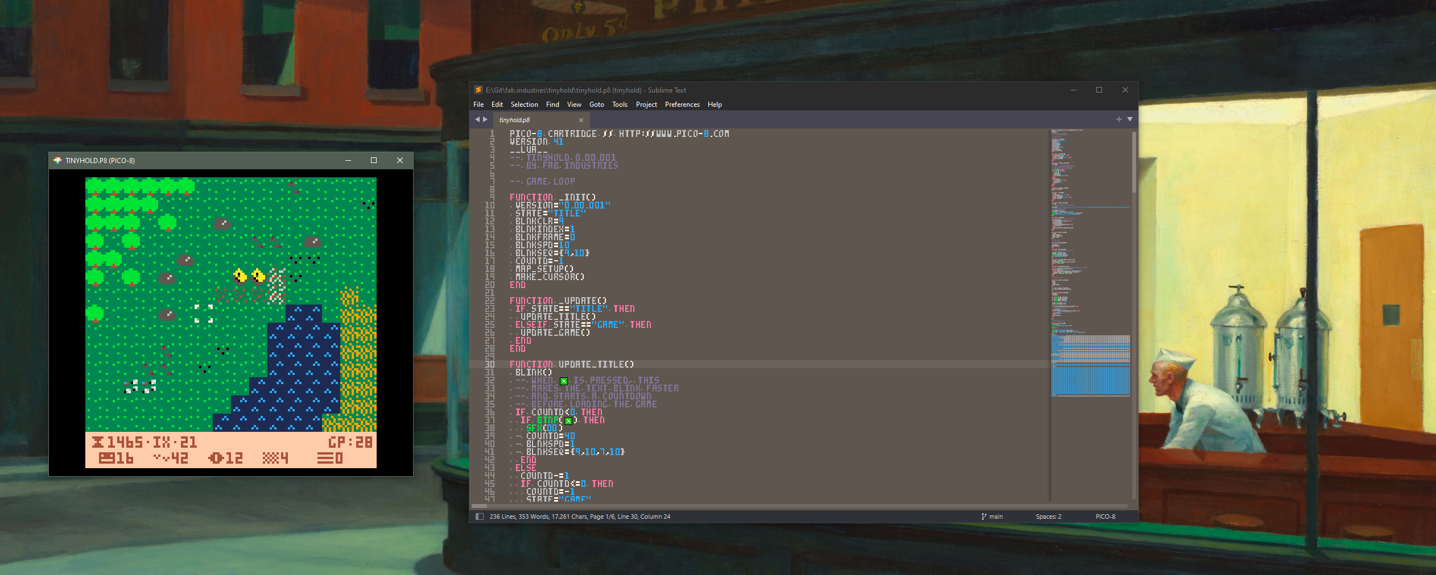Open the Edit menu

point(497,105)
